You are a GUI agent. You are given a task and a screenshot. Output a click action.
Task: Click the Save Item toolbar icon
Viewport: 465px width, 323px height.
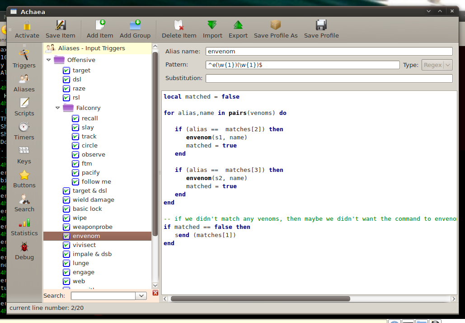coord(61,25)
